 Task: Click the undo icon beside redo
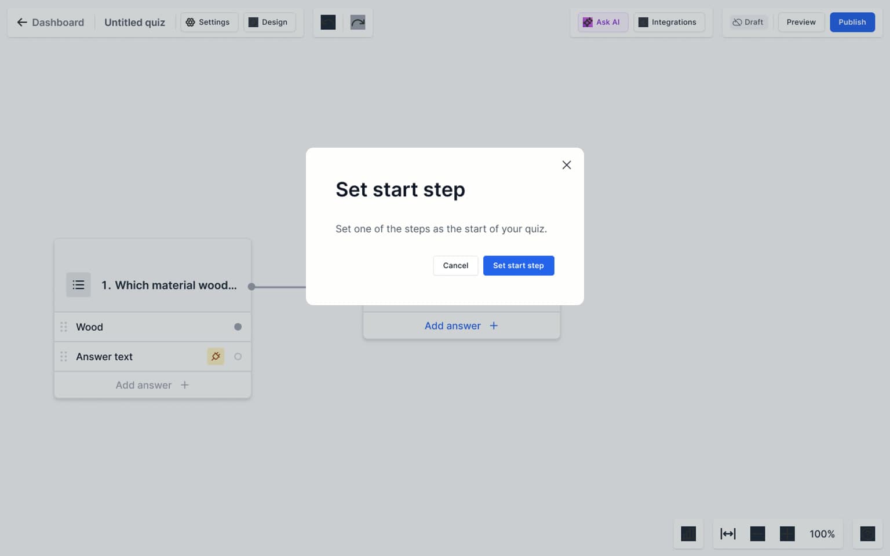click(329, 22)
